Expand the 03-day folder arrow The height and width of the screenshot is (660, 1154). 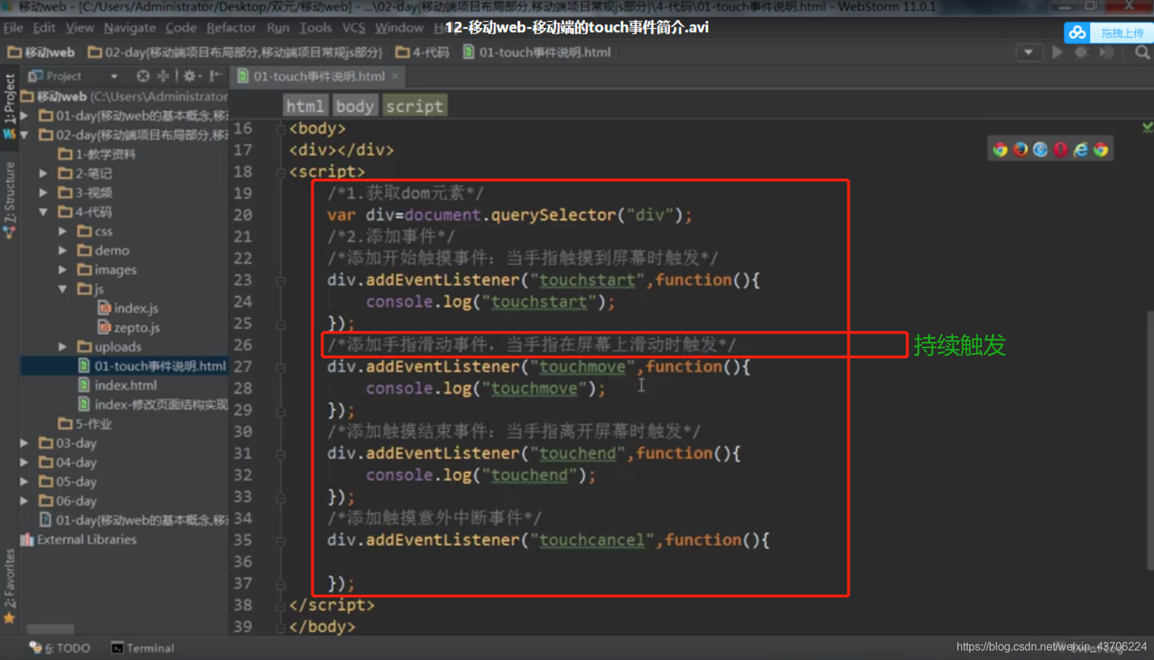pos(24,443)
